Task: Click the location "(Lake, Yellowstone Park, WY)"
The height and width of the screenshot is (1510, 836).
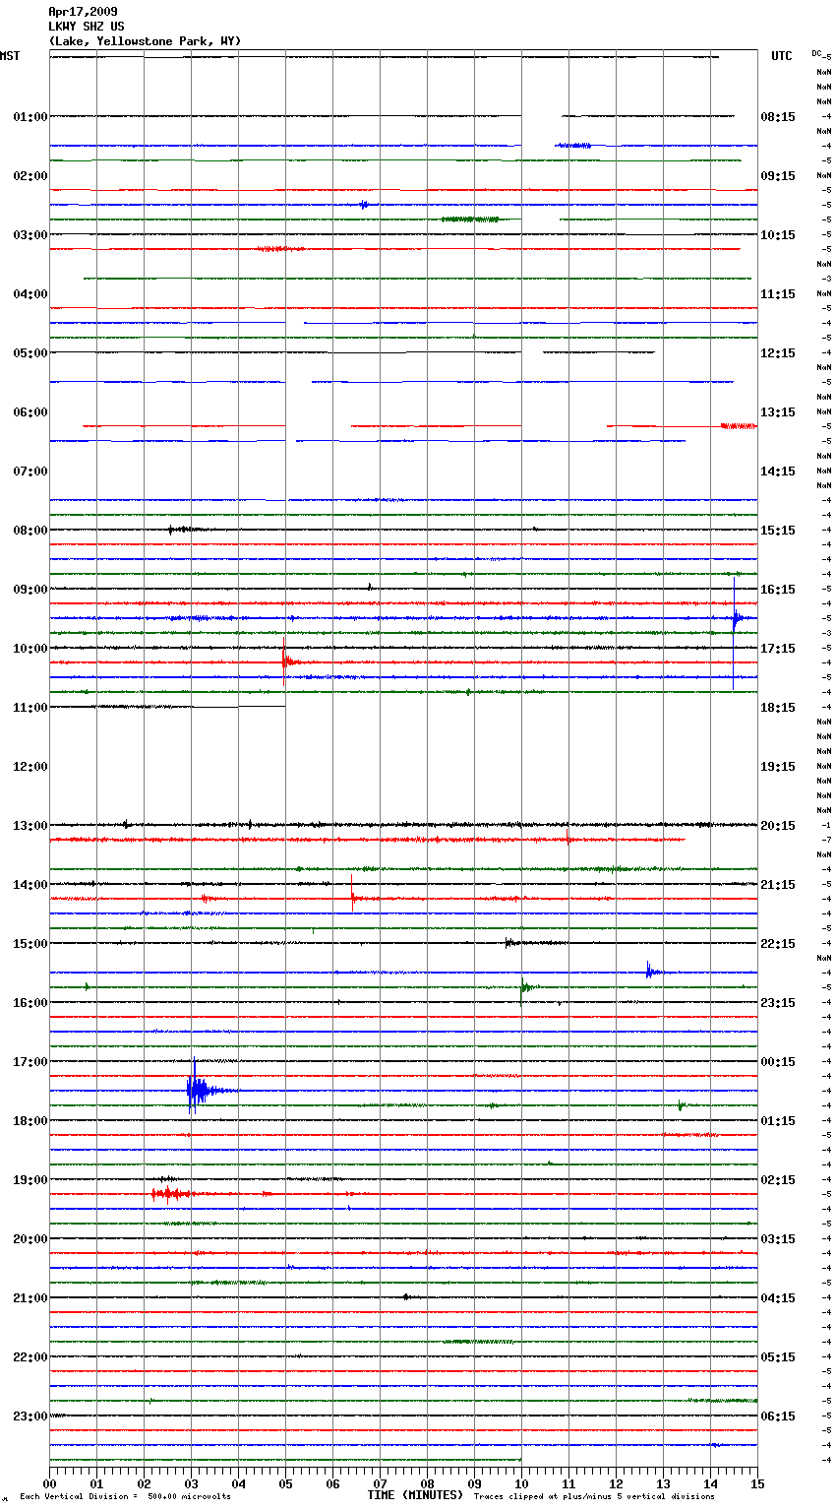Action: click(x=145, y=41)
